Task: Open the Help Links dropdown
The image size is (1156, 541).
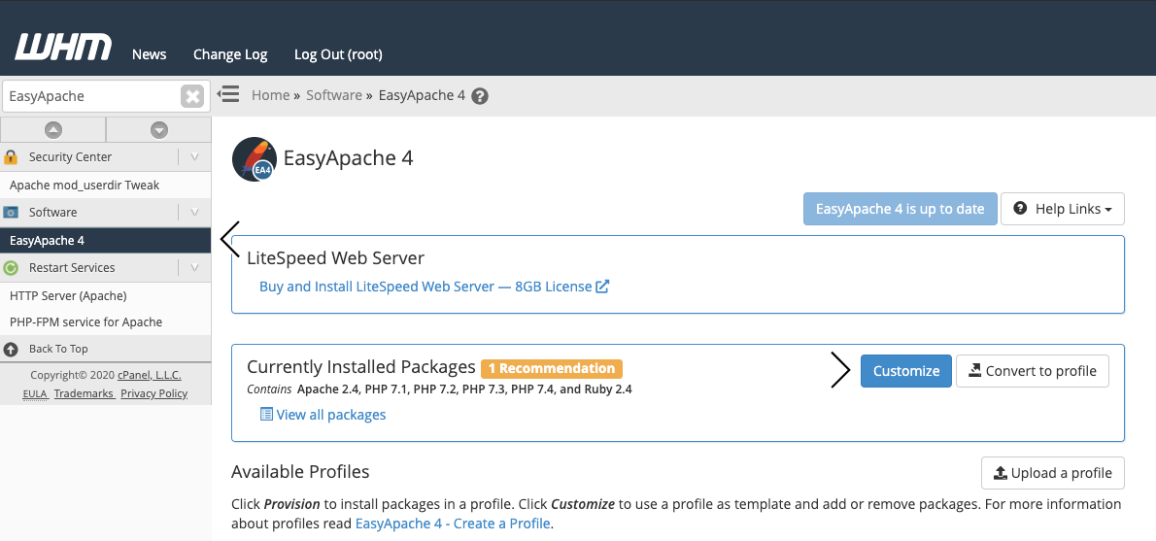Action: (x=1063, y=209)
